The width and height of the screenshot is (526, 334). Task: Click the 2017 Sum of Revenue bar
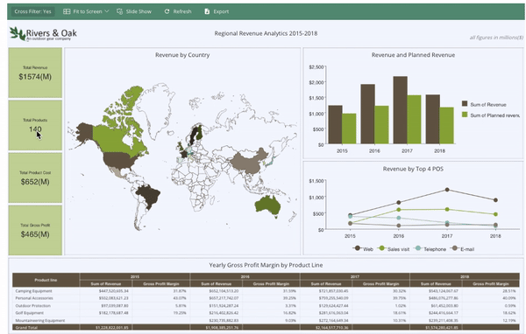[401, 110]
